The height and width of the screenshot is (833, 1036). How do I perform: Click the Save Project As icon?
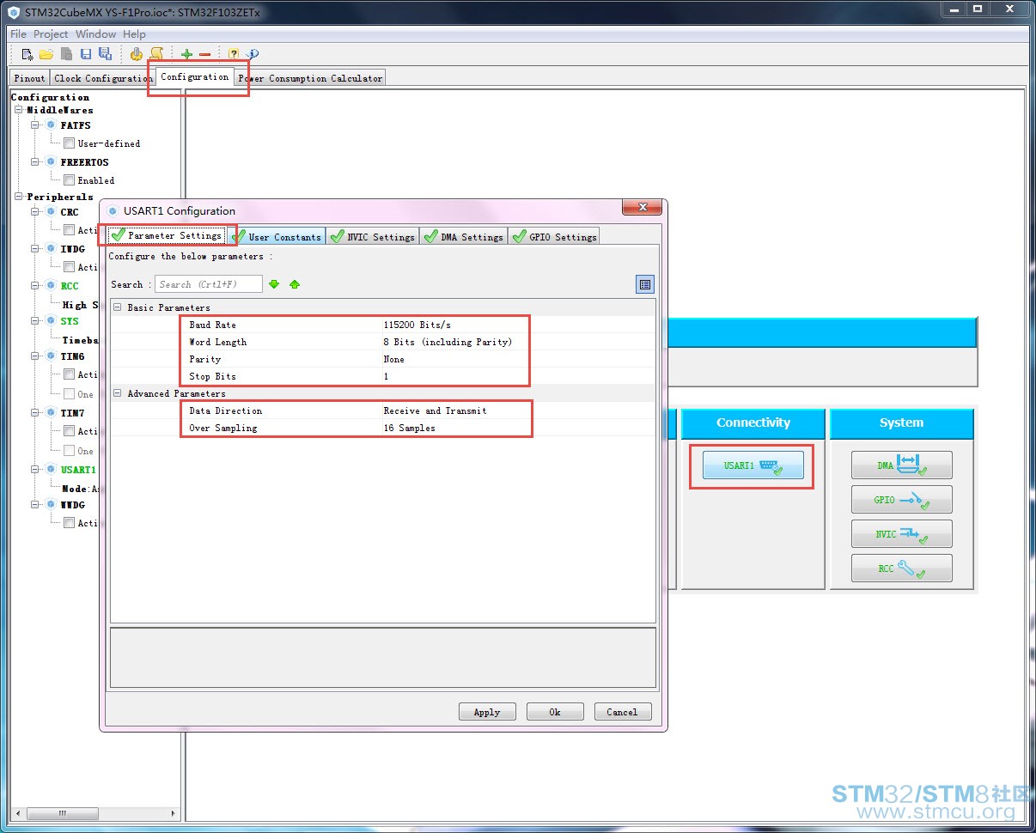click(x=105, y=54)
